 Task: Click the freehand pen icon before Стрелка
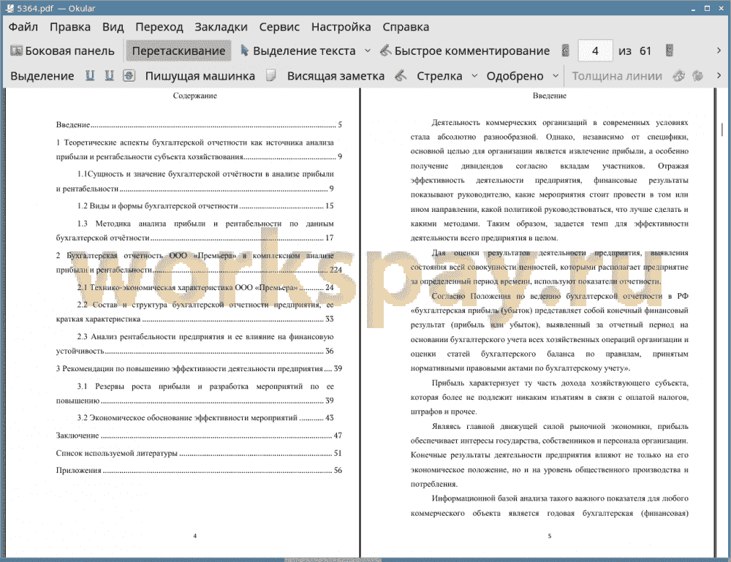click(401, 75)
